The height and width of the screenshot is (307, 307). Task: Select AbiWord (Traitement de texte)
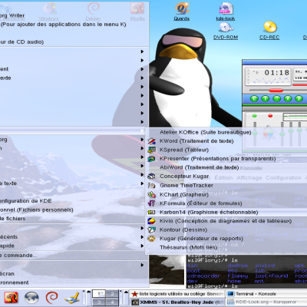point(200,167)
